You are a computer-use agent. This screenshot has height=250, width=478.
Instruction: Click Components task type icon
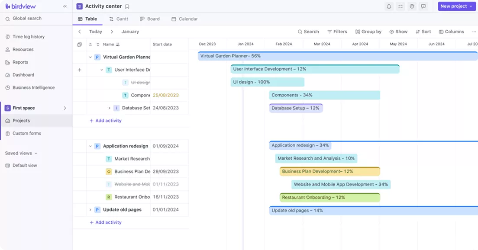(125, 95)
